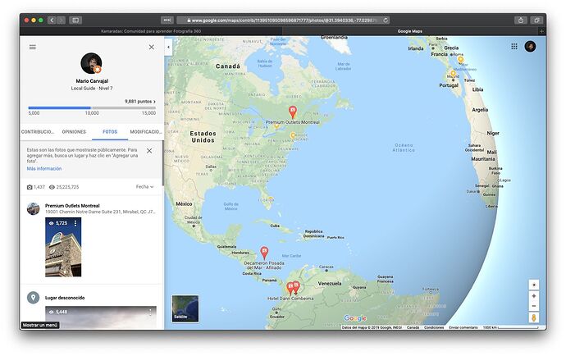The height and width of the screenshot is (356, 566).
Task: Click Enviar comentario in map footer
Action: 463,327
